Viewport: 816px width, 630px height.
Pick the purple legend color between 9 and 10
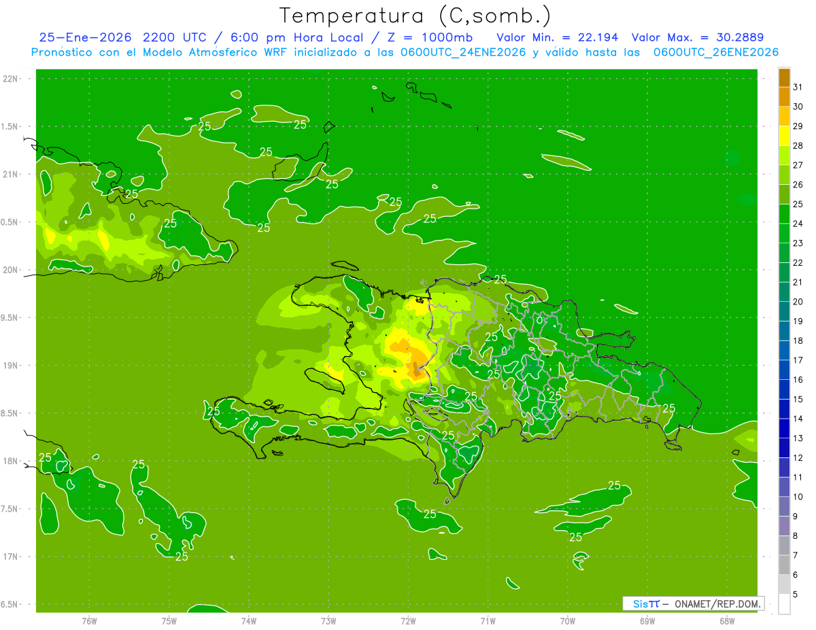[784, 506]
